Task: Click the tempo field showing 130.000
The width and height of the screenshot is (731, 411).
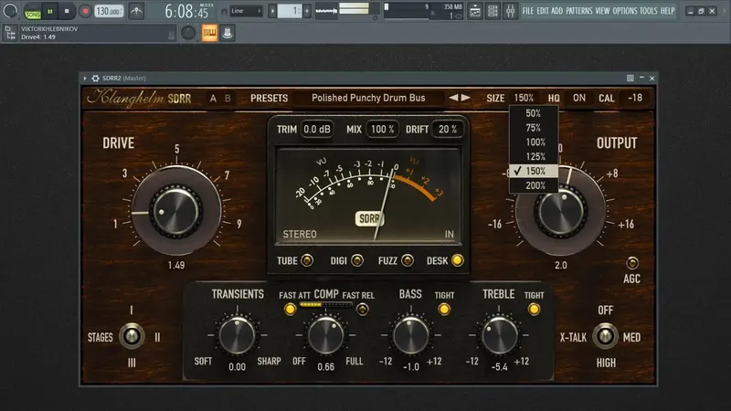Action: pyautogui.click(x=109, y=11)
